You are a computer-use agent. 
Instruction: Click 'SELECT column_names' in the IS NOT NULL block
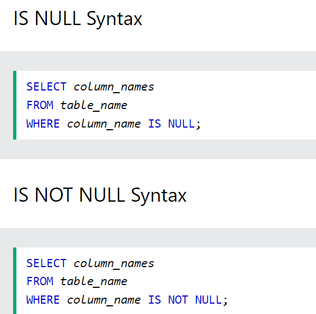pos(90,263)
